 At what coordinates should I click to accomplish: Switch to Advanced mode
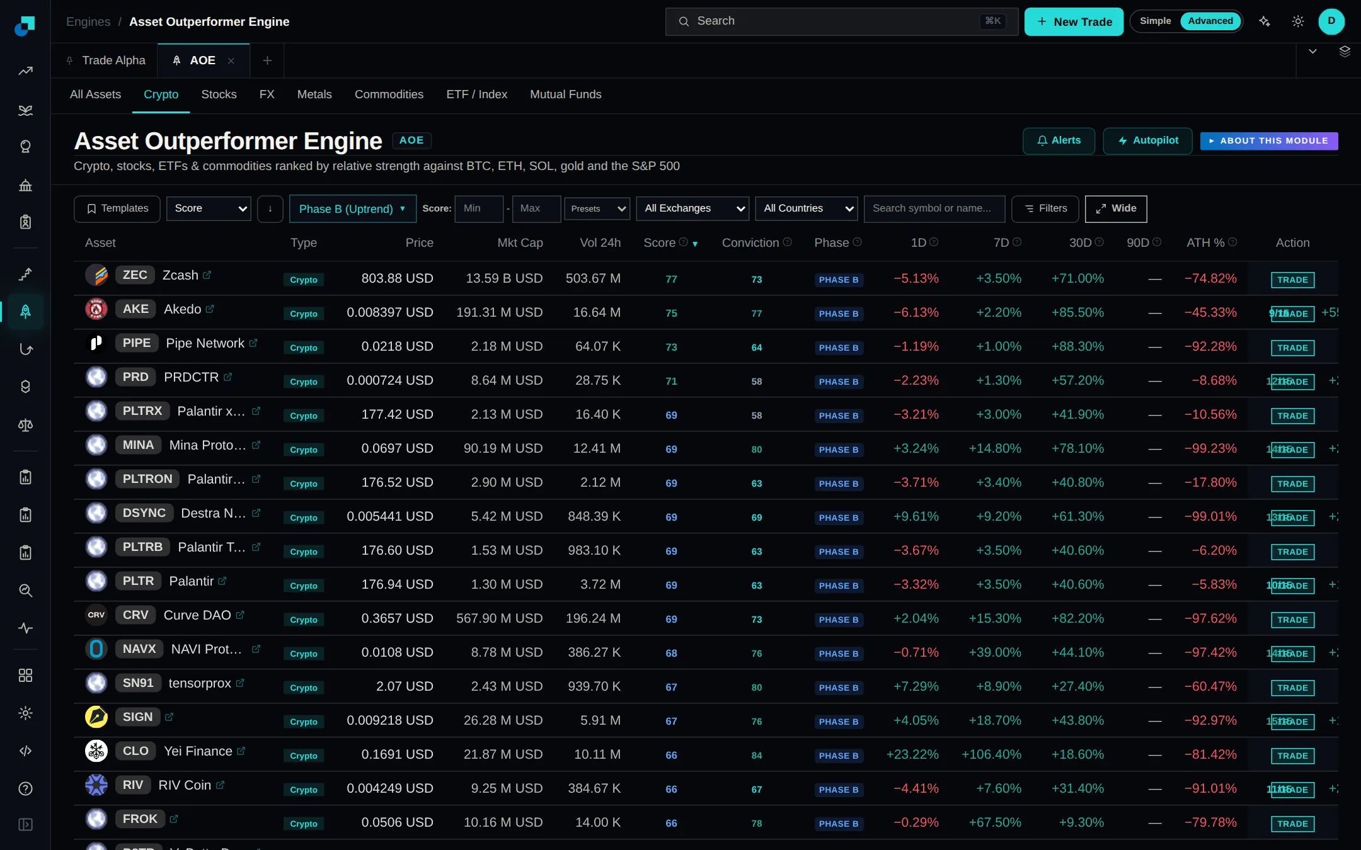[1210, 21]
